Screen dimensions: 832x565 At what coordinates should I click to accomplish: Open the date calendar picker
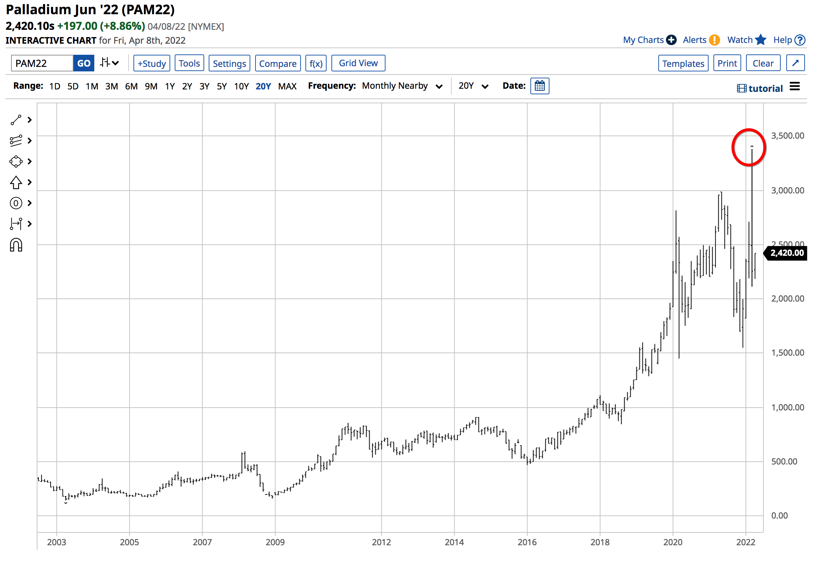[540, 86]
